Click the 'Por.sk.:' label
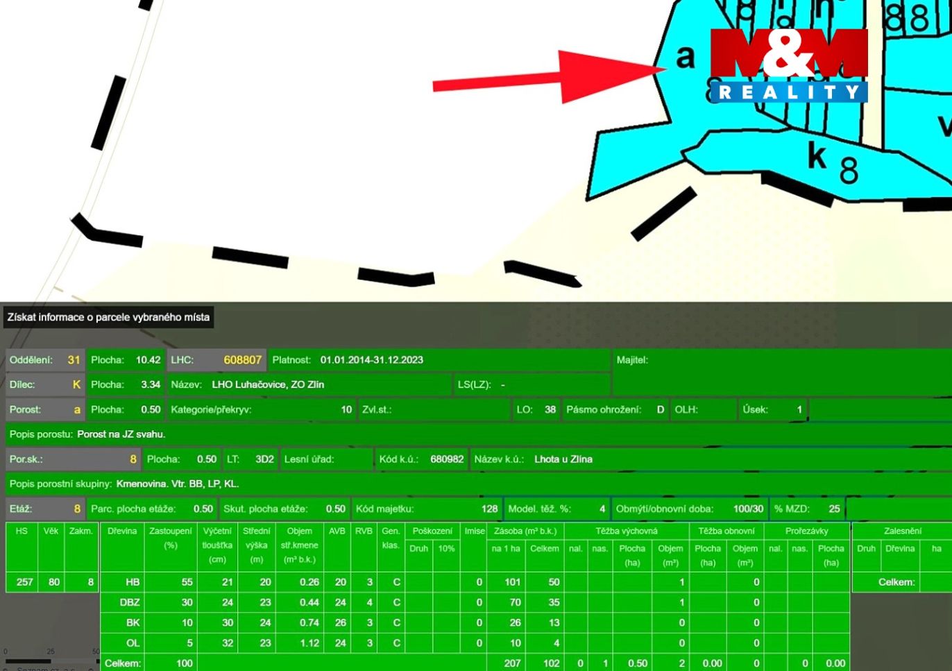The height and width of the screenshot is (671, 952). pyautogui.click(x=26, y=459)
